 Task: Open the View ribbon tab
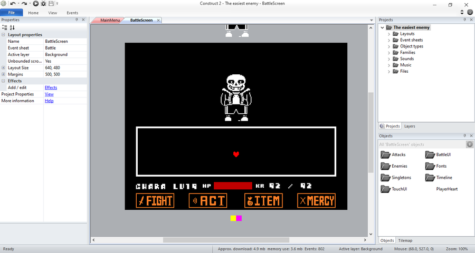[x=52, y=13]
